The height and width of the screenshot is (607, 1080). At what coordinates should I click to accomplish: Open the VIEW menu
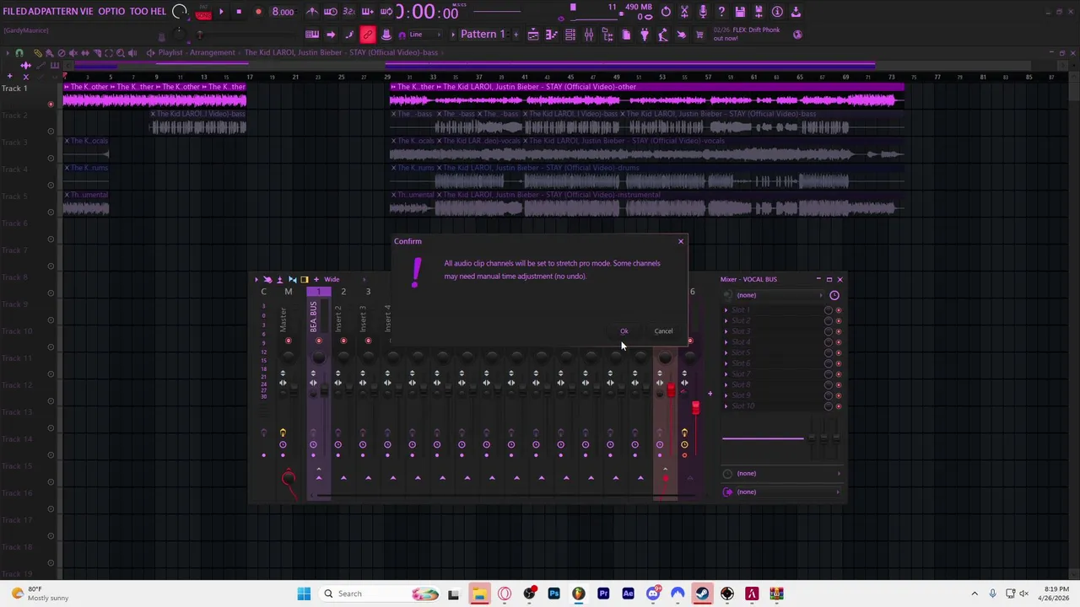[x=87, y=12]
